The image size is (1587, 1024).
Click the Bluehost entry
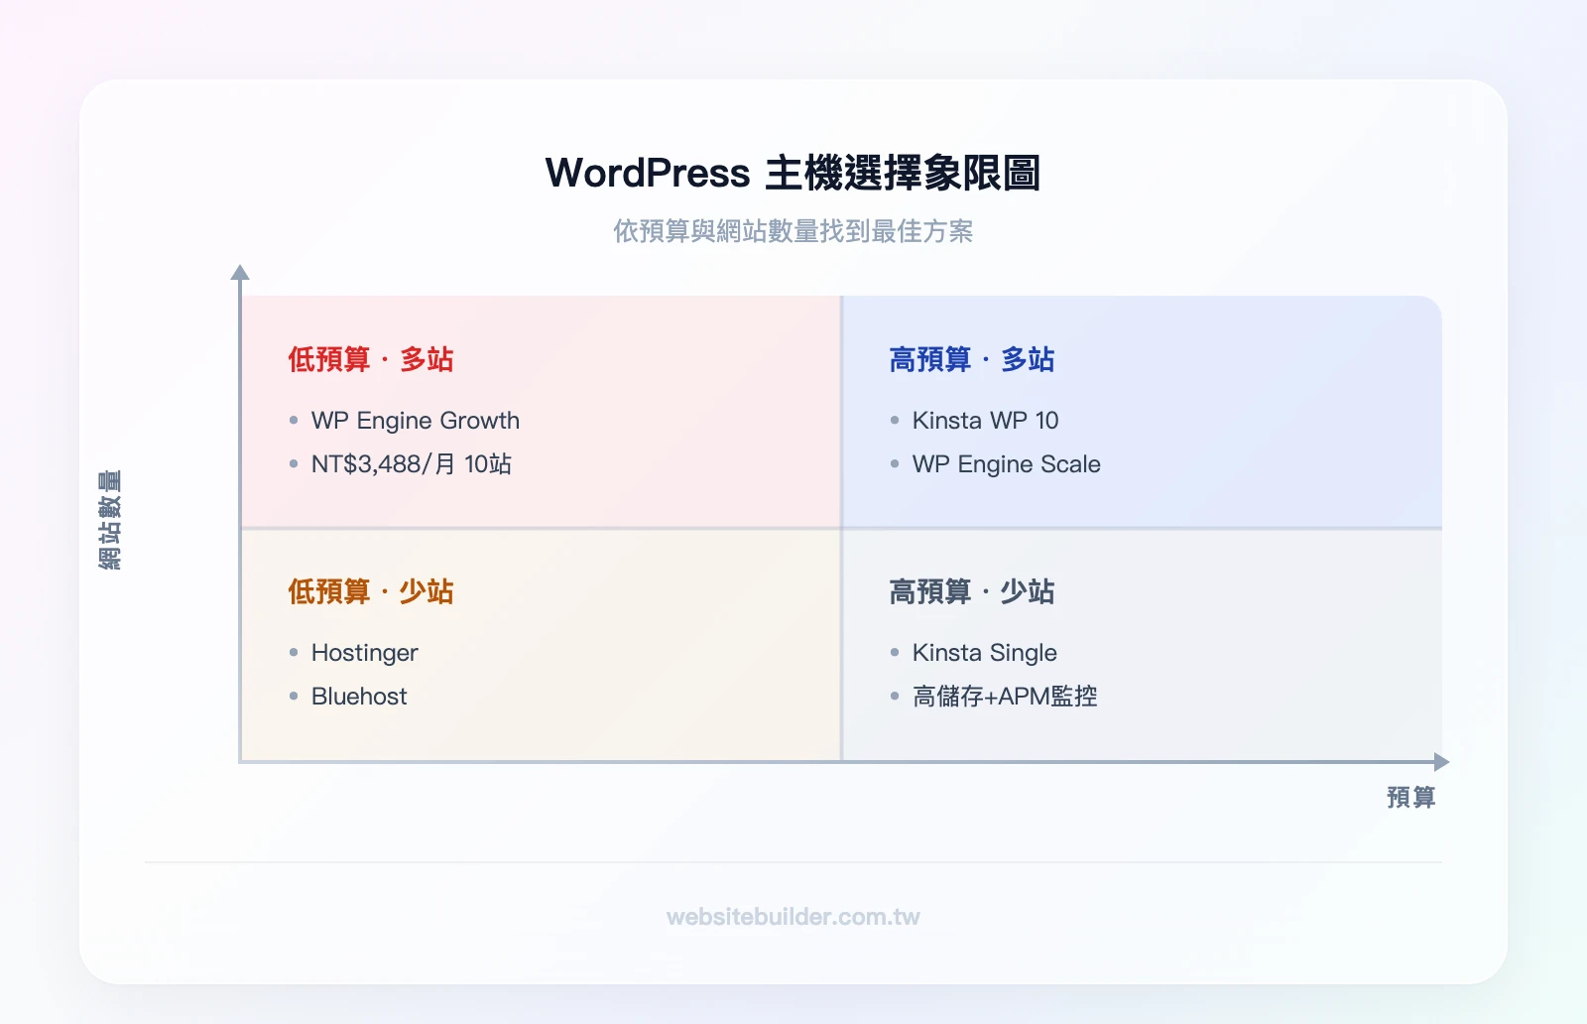click(x=358, y=697)
